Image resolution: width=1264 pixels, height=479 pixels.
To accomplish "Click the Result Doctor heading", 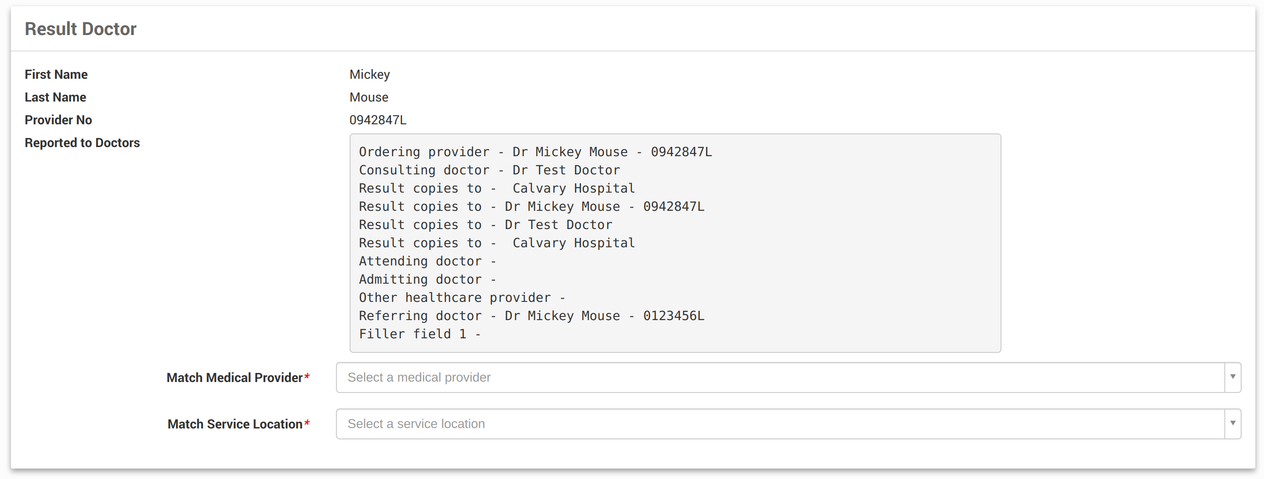I will pos(81,29).
